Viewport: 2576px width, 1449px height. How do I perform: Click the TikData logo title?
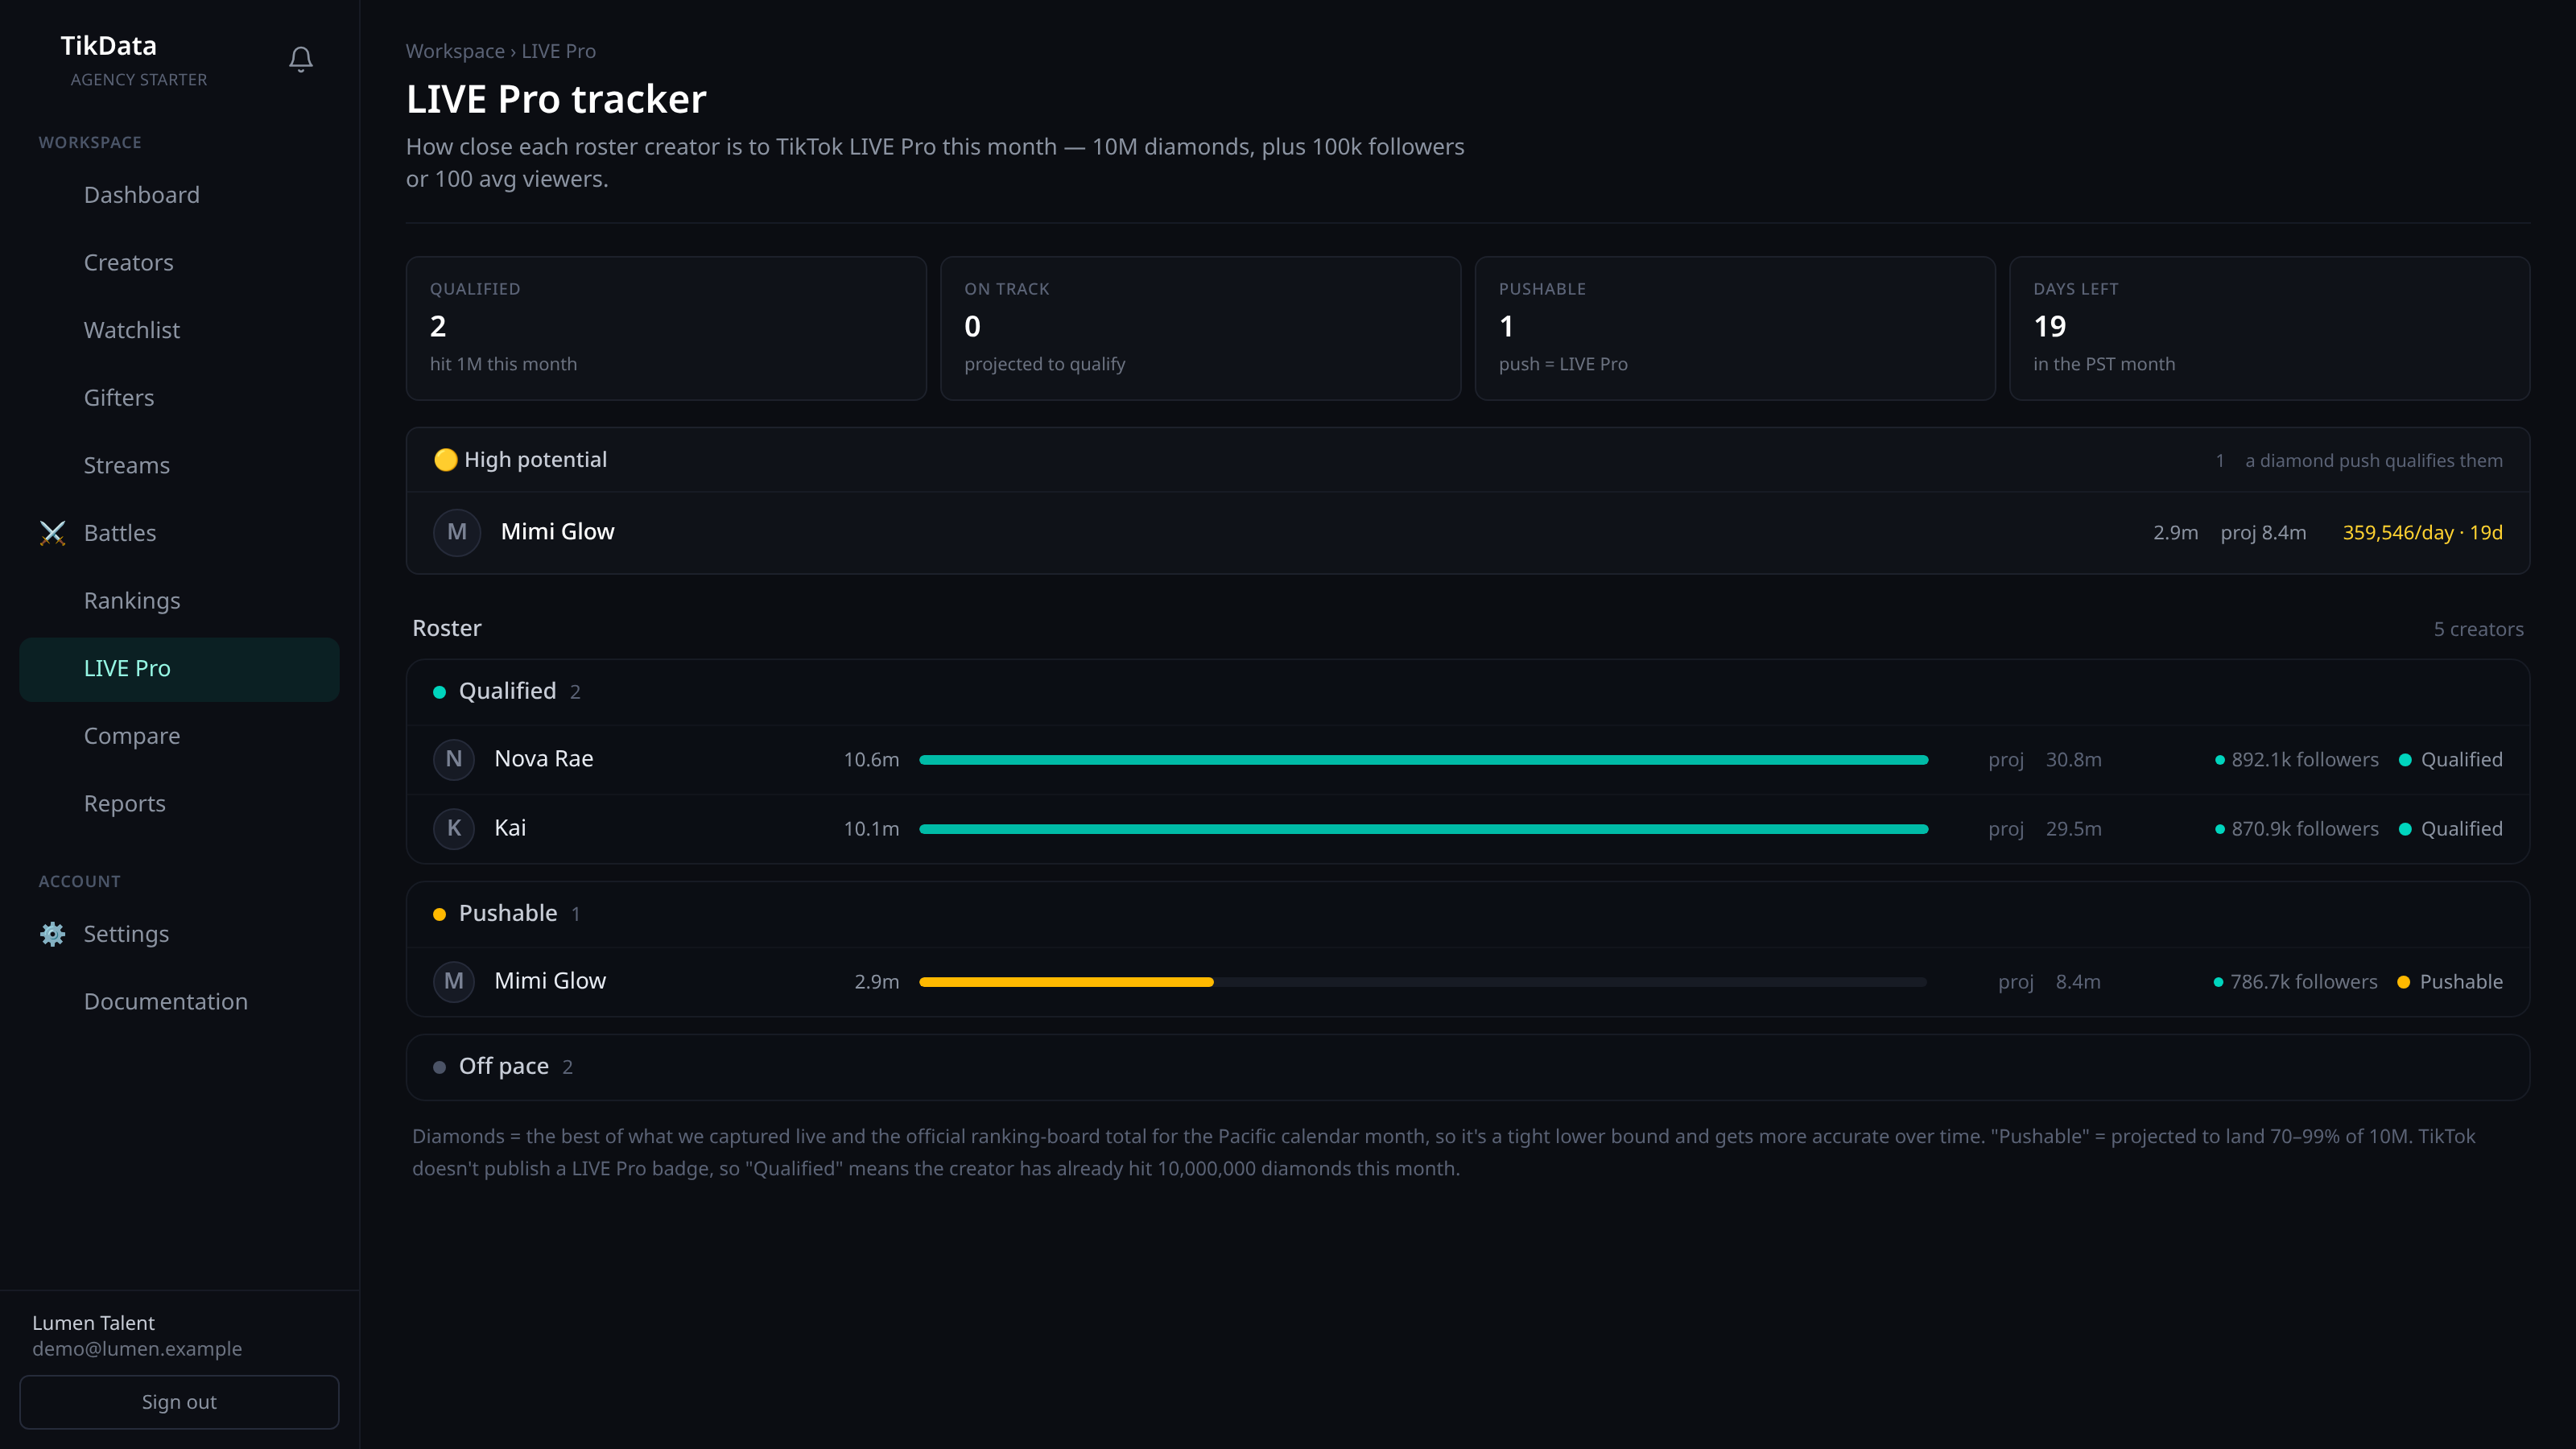pos(108,46)
